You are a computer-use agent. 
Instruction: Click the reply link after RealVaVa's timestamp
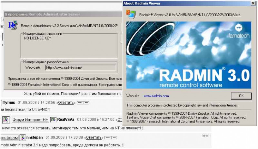120,120
